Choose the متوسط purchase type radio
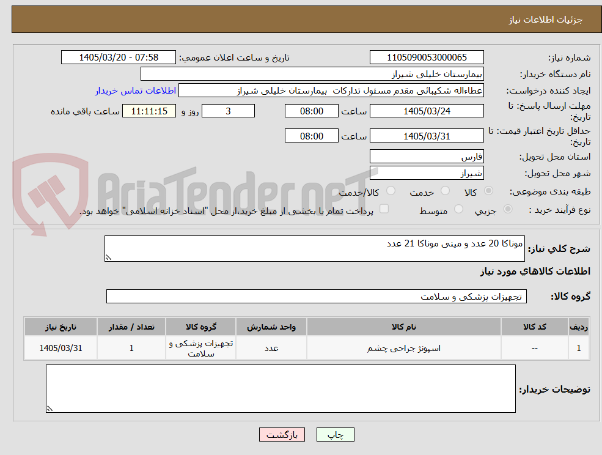 (x=458, y=209)
